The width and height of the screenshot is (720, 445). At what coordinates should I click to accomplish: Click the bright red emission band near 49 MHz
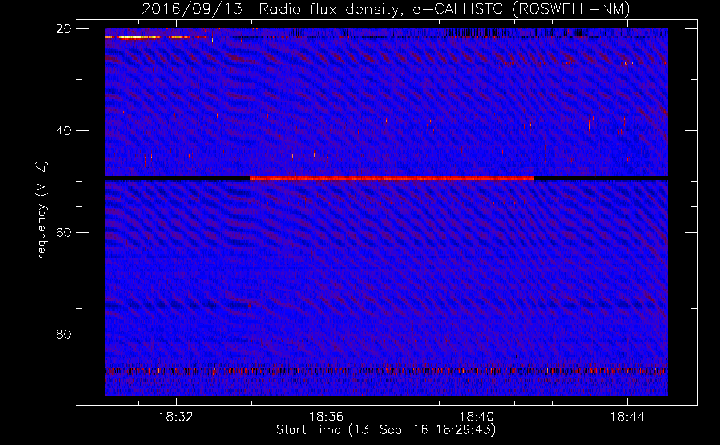point(392,178)
